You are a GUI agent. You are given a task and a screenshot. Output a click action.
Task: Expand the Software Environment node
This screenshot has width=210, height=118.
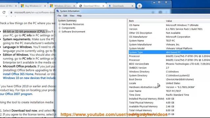[60, 31]
